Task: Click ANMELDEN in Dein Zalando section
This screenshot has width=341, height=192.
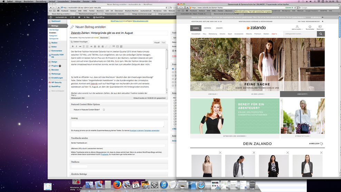Action: coord(316,143)
